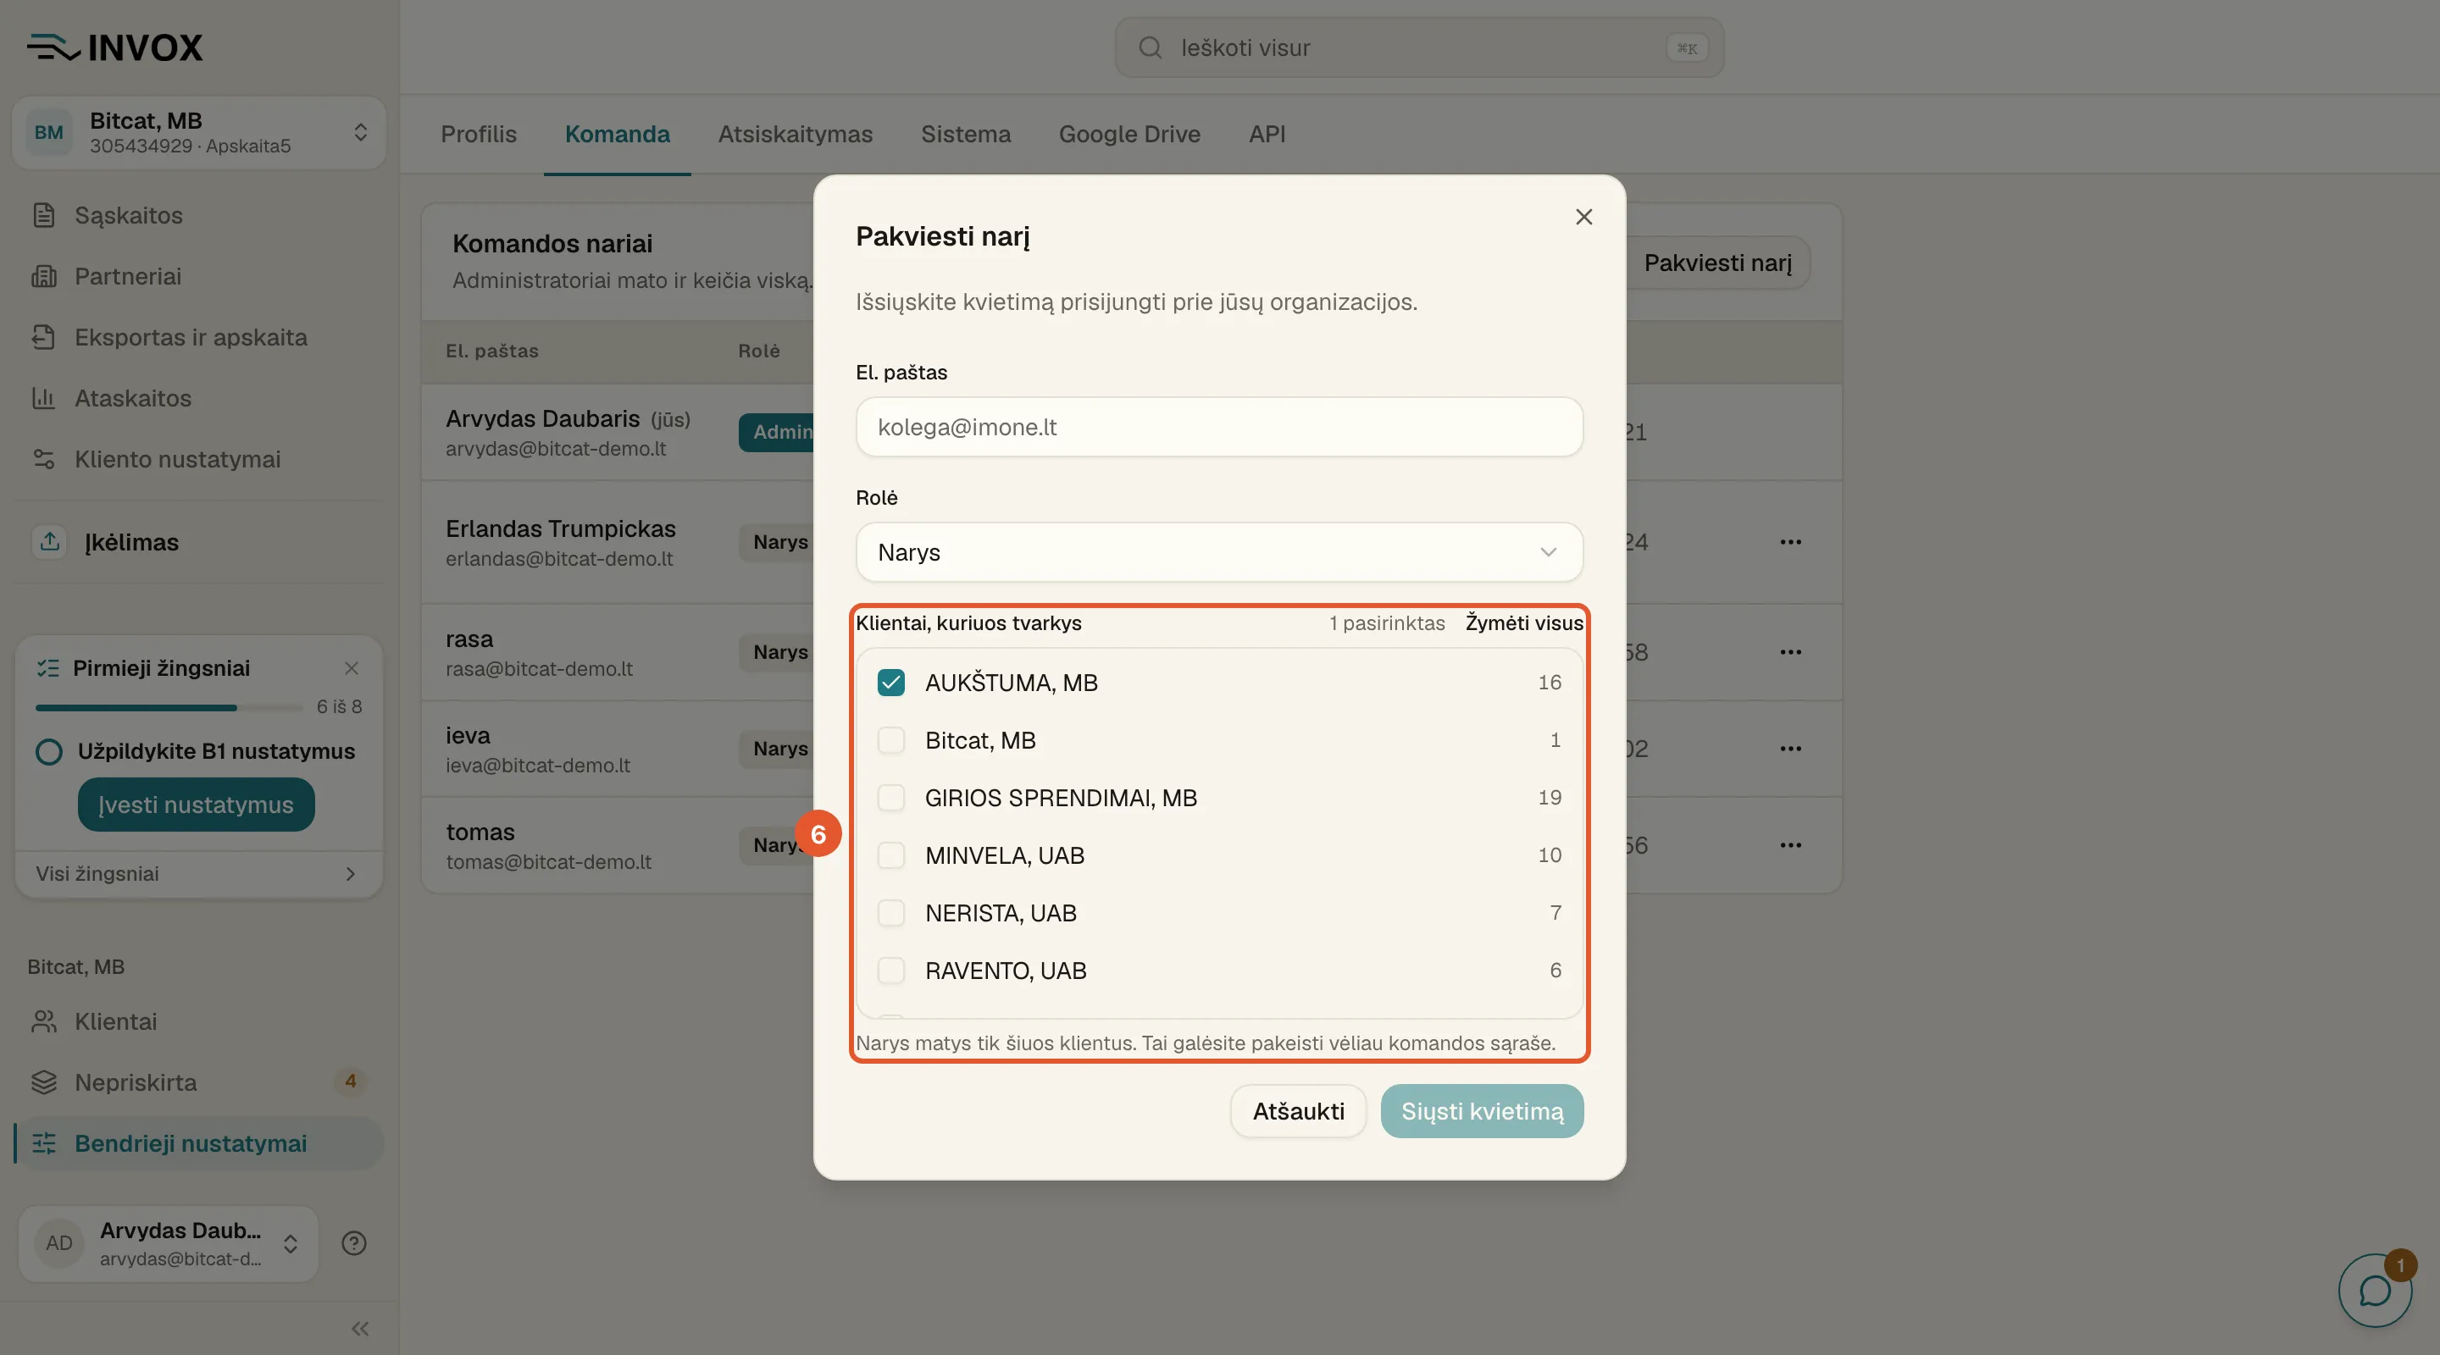Screen dimensions: 2440x1355
Task: Check the MINVELA, UAB checkbox
Action: 890,855
